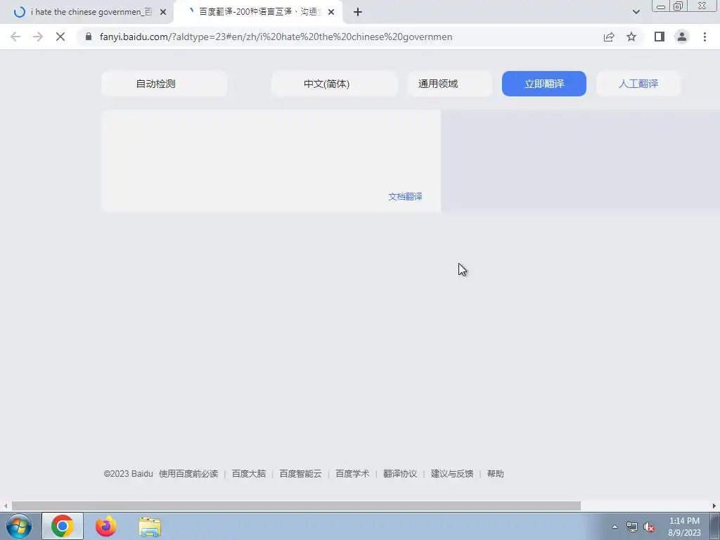
Task: Open the Windows Start menu
Action: [x=19, y=526]
